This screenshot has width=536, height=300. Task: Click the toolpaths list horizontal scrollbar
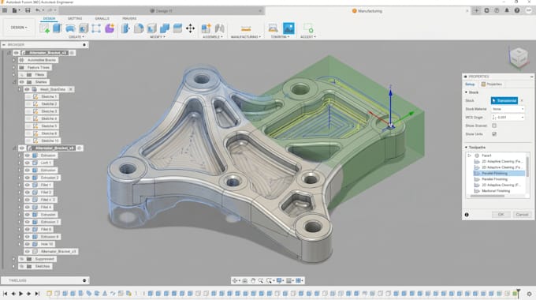487,197
